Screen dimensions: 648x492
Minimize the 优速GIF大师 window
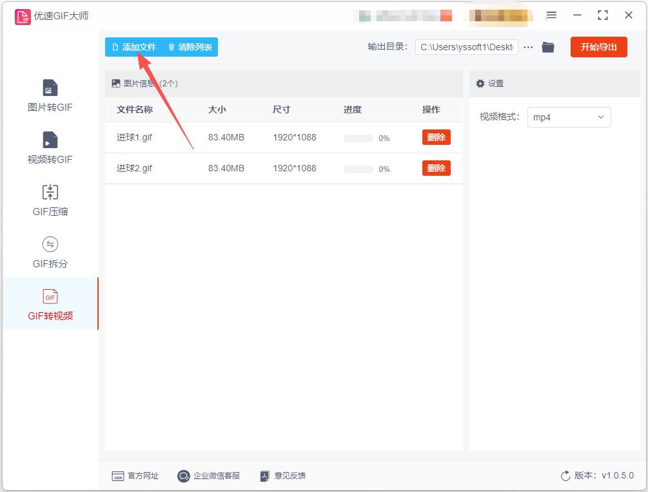coord(577,15)
